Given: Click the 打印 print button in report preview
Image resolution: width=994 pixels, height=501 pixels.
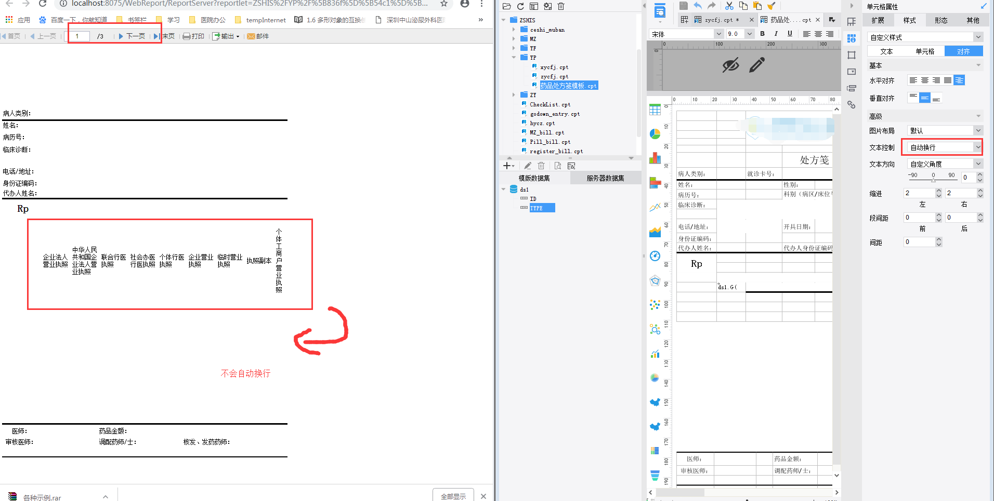Looking at the screenshot, I should [x=193, y=36].
